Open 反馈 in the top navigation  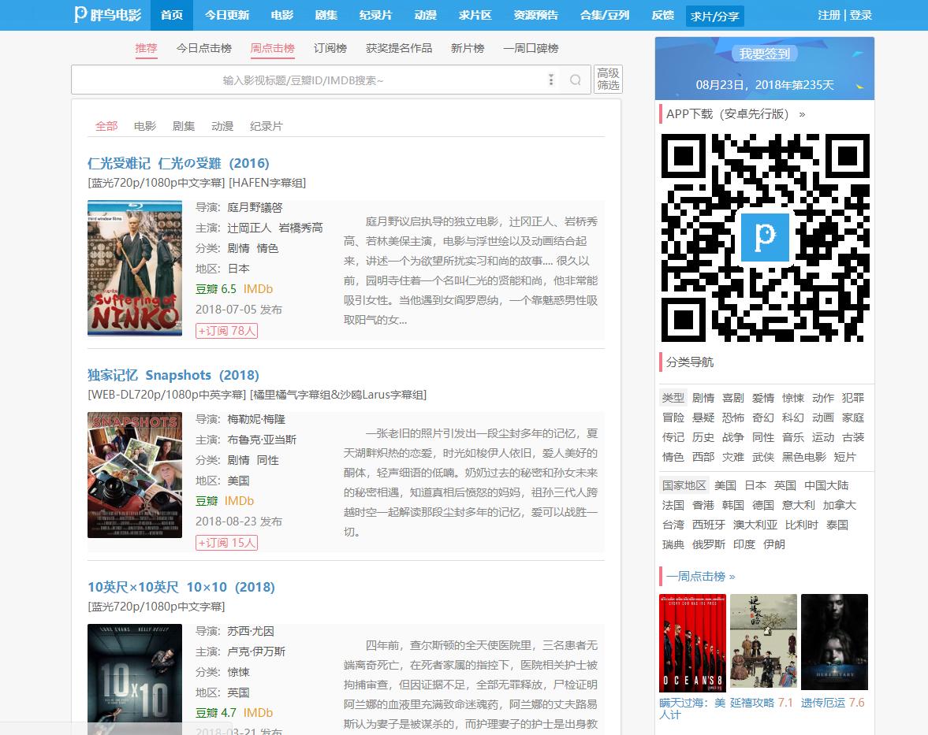[662, 15]
